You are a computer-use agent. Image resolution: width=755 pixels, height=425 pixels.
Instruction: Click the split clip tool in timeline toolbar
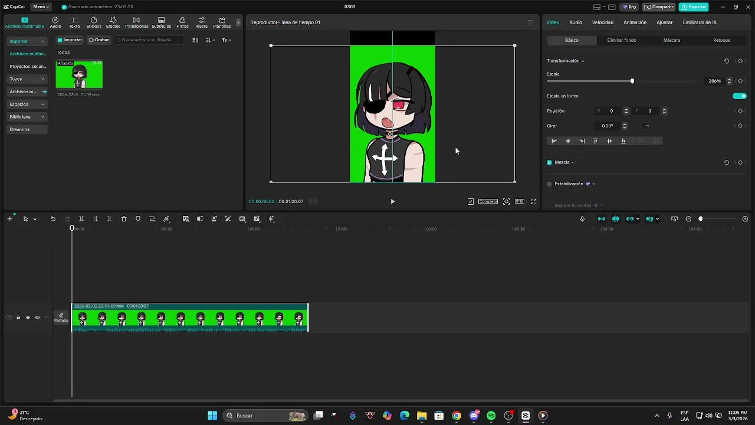pos(81,219)
